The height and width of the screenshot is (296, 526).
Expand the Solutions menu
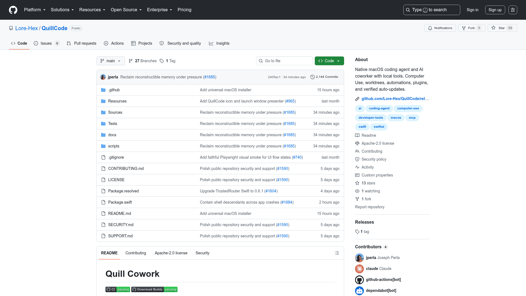click(62, 10)
